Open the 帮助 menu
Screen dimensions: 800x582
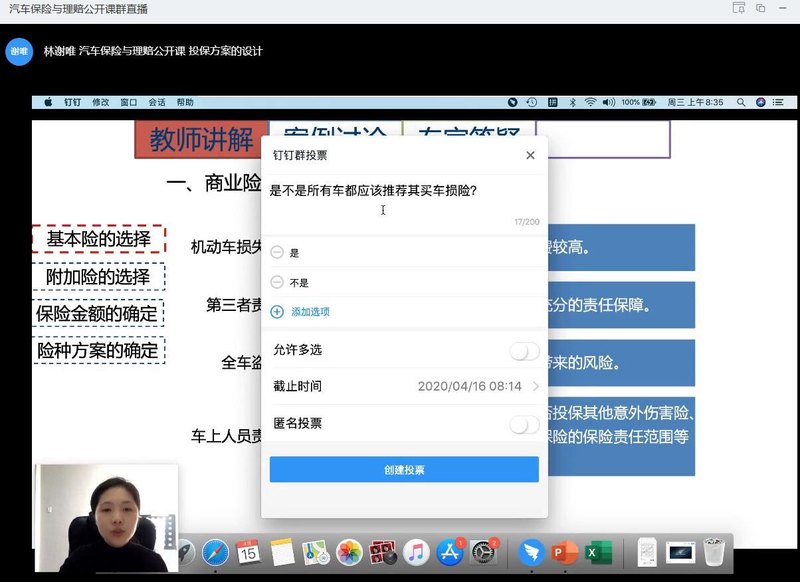pyautogui.click(x=185, y=102)
